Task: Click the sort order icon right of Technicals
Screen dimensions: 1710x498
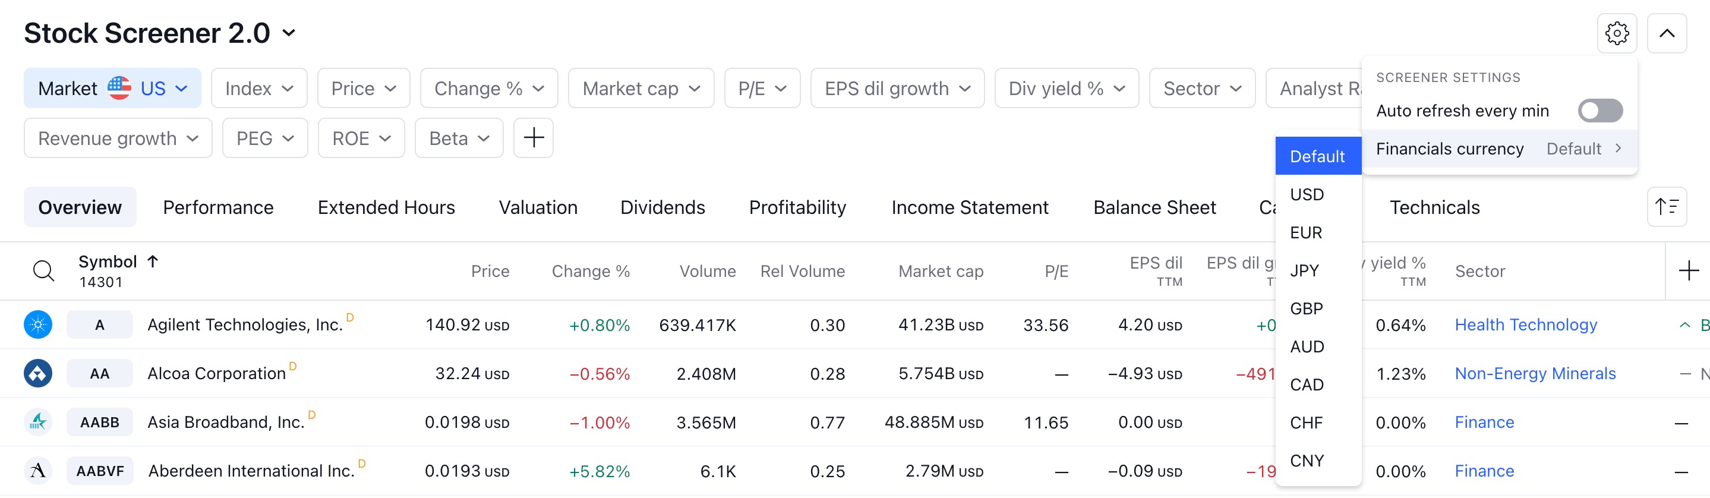Action: coord(1666,207)
